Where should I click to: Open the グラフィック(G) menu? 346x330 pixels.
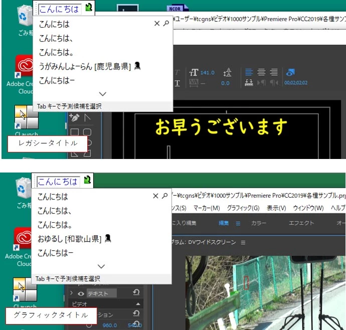[x=243, y=208]
